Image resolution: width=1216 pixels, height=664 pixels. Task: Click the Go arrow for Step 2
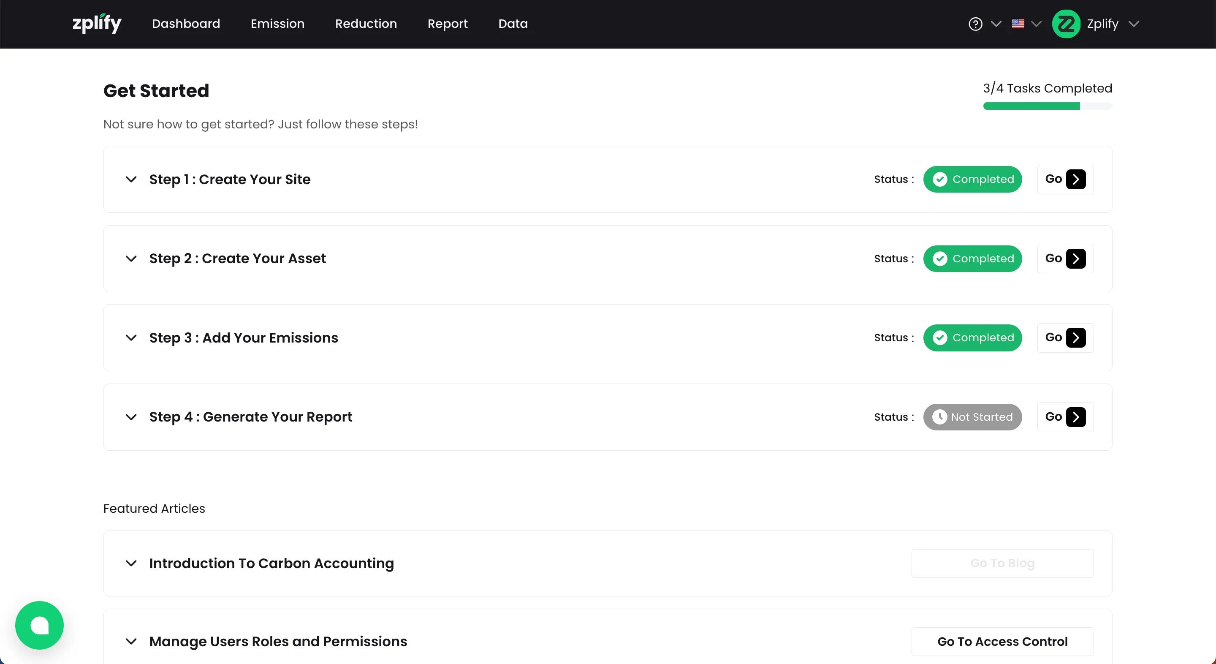tap(1075, 259)
